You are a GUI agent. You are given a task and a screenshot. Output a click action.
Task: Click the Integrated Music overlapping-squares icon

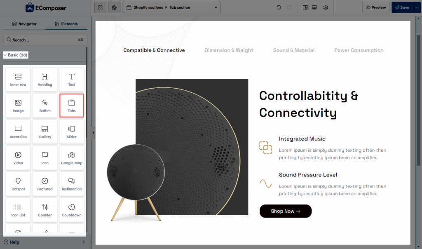point(266,148)
